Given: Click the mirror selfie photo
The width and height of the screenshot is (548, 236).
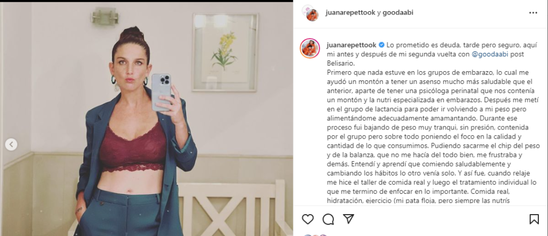Looking at the screenshot, I should (x=147, y=119).
